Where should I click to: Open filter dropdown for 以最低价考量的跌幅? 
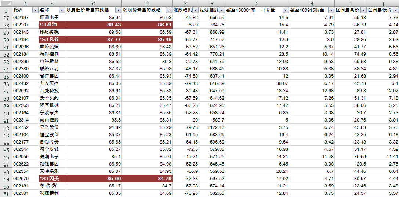tap(118, 10)
